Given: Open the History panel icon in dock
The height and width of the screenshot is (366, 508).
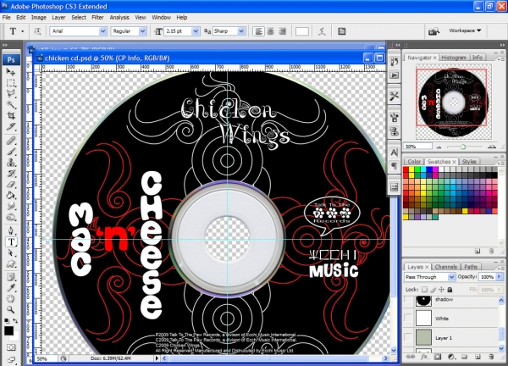Looking at the screenshot, I should pyautogui.click(x=395, y=62).
